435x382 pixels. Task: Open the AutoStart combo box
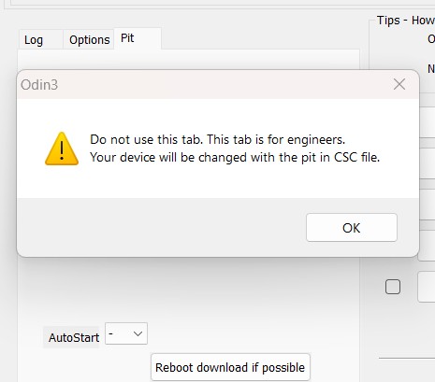pos(126,333)
